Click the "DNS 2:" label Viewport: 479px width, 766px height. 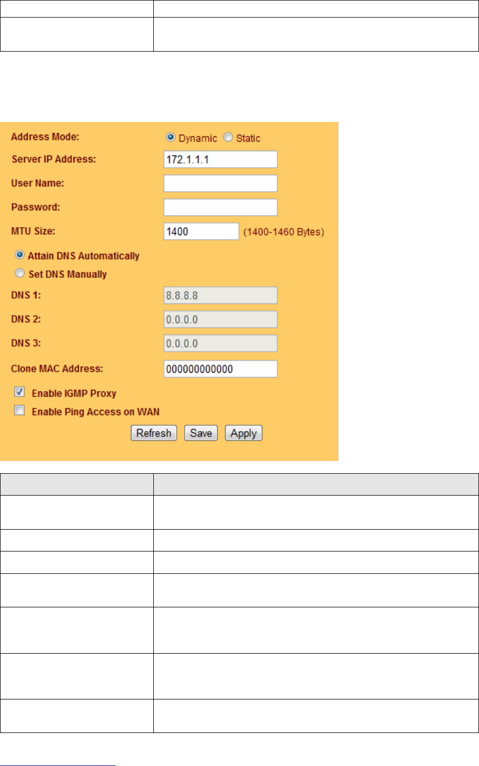click(26, 319)
